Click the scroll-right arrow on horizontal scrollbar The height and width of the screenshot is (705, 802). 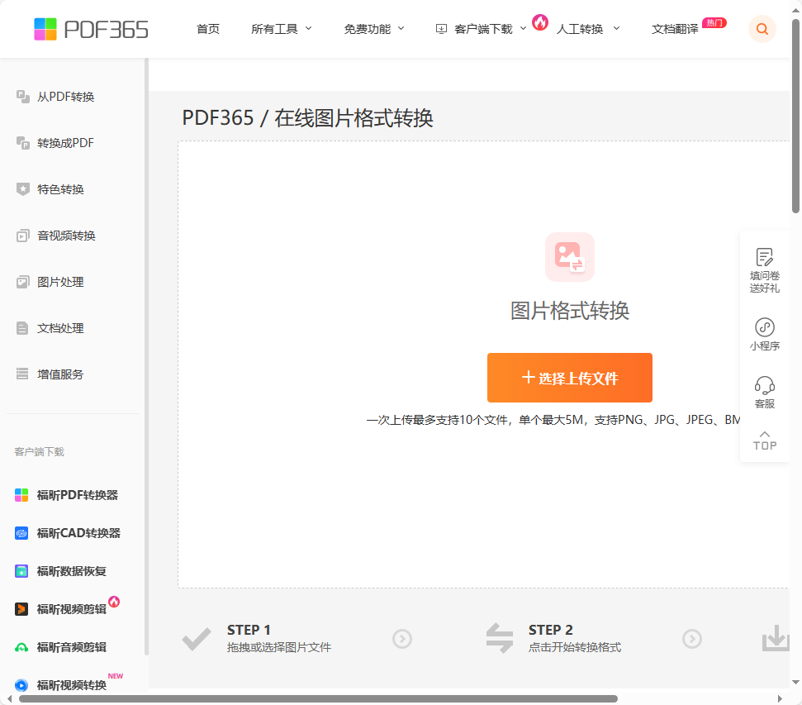coord(780,699)
